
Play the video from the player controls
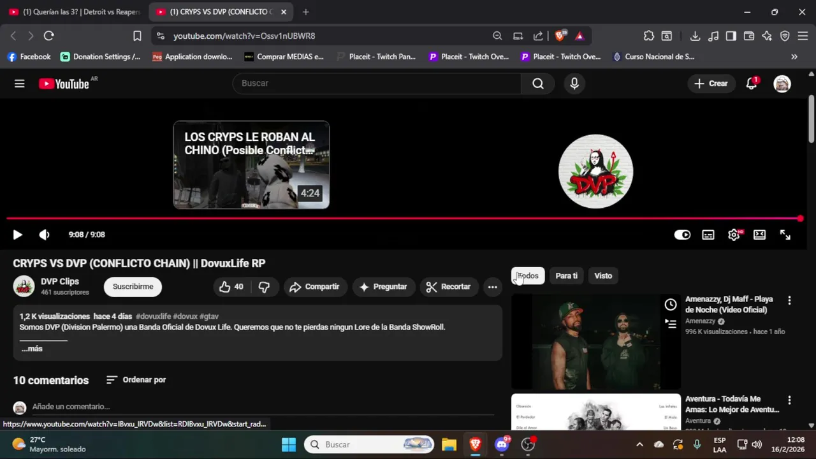pos(17,235)
